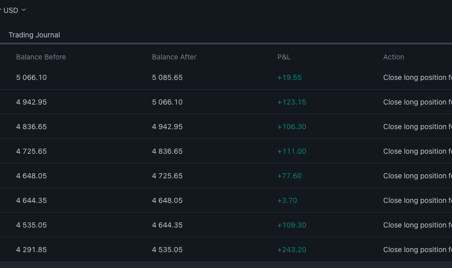Screen dimensions: 452x268
Task: Select the 4 291.85 Balance Before cell
Action: pos(31,250)
